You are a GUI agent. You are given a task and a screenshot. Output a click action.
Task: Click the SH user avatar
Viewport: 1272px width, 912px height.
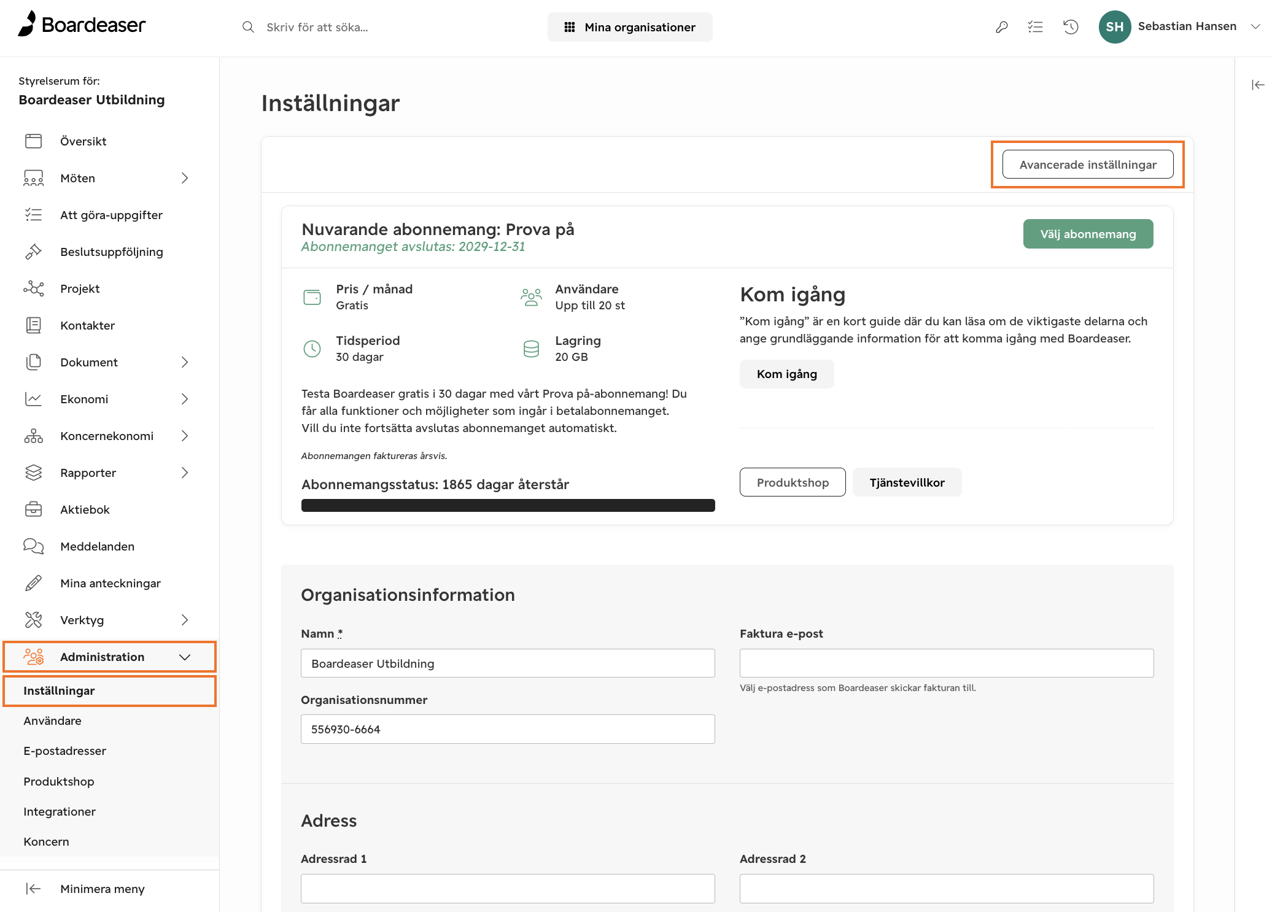click(x=1114, y=27)
